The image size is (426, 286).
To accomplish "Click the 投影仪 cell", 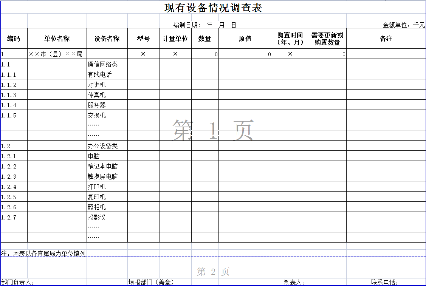I will tap(97, 217).
